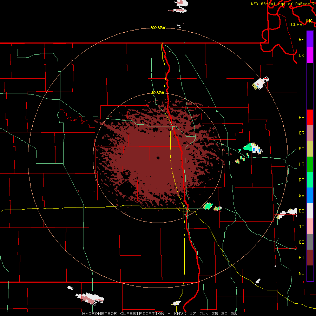Select the WS wet snow blue swatch
This screenshot has height=316, width=316.
pyautogui.click(x=310, y=195)
